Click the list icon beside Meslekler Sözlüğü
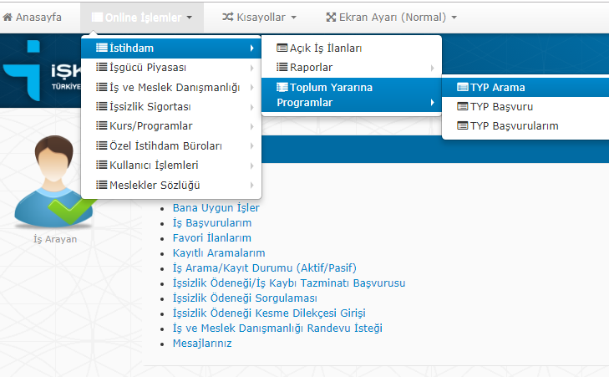Screen dimensions: 609x377 [x=102, y=185]
